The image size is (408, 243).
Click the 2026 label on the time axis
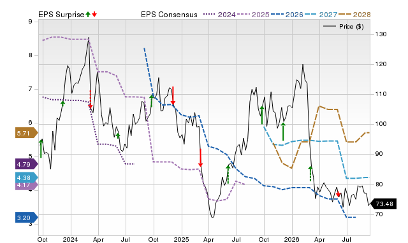(x=292, y=239)
